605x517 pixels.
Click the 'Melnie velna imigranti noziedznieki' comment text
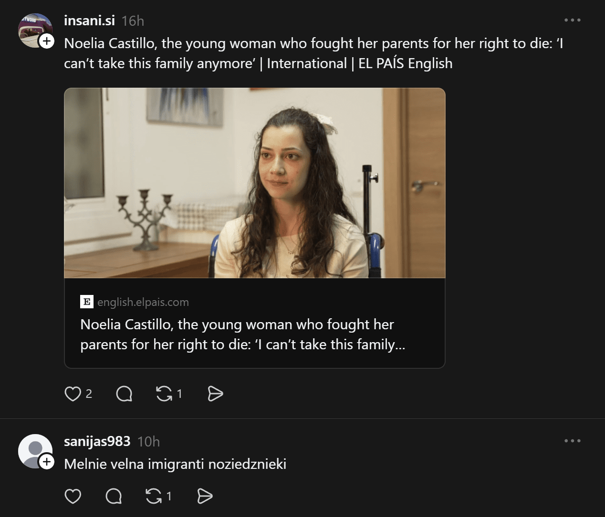(x=175, y=464)
